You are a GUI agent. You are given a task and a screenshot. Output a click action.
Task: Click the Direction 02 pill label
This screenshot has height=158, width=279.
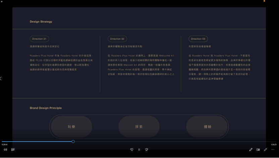(117, 39)
